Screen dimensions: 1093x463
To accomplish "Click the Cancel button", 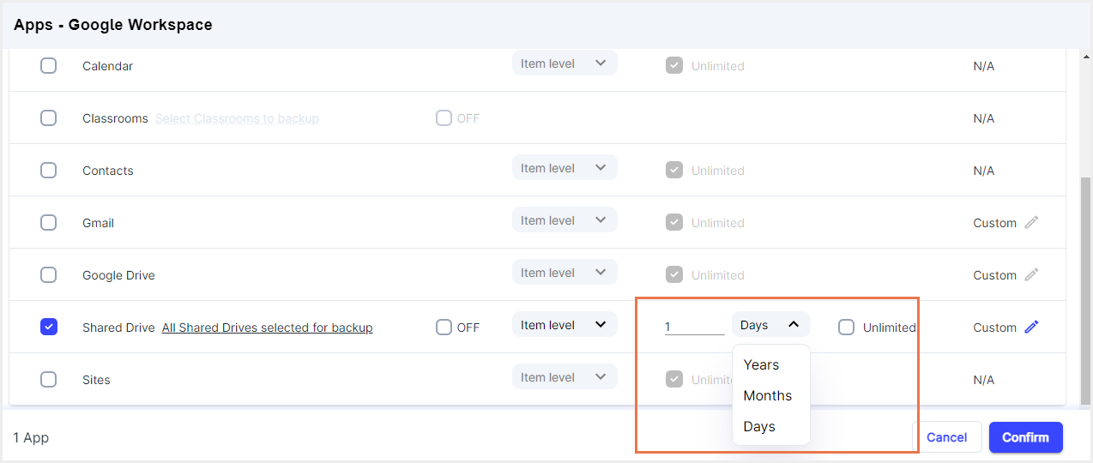I will 946,437.
